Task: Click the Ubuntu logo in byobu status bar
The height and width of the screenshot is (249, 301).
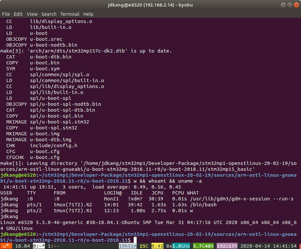Action: 6,246
